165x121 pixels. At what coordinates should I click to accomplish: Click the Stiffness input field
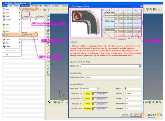pos(133,93)
